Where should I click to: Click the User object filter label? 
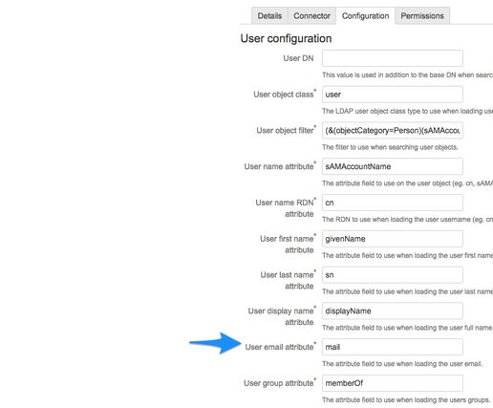[x=285, y=131]
